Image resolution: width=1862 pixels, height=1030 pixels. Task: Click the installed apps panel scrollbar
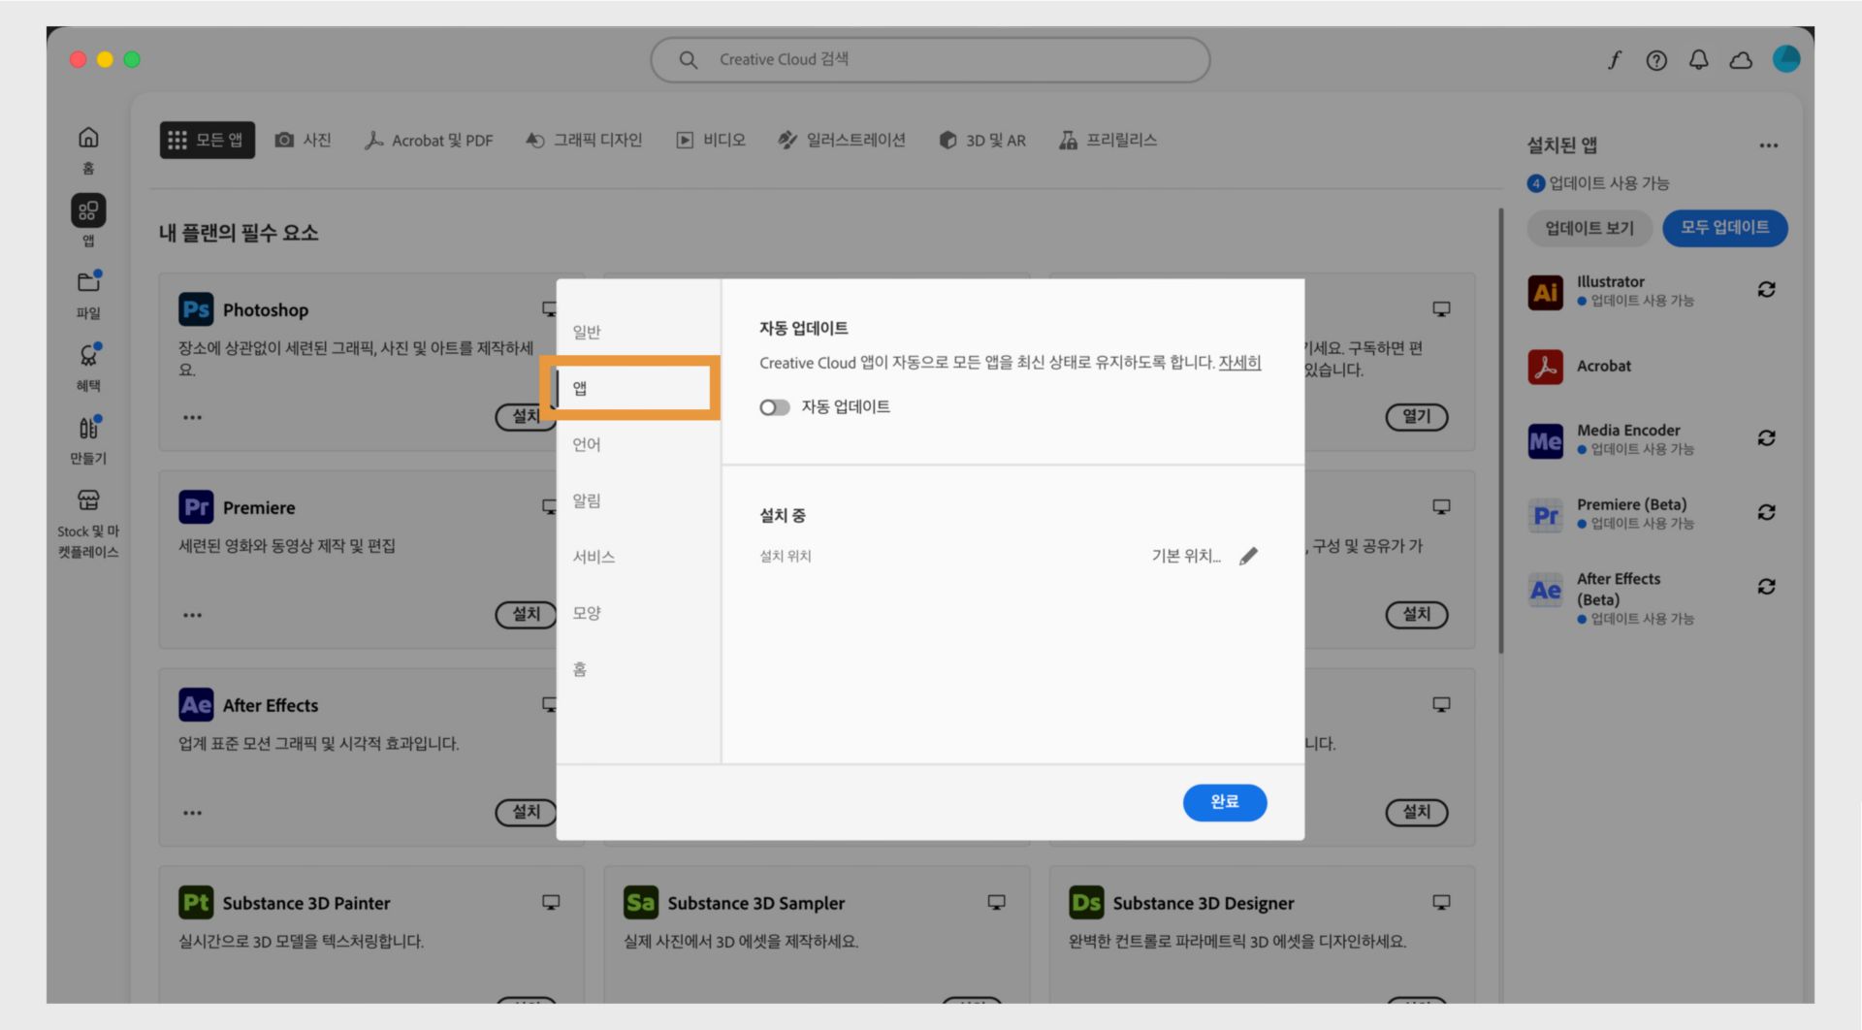tap(1500, 432)
